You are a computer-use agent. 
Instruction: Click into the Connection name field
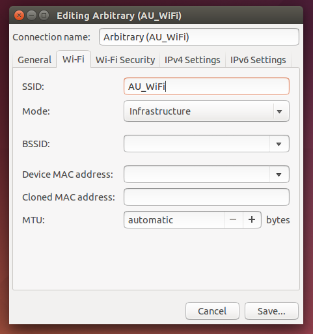pyautogui.click(x=199, y=37)
